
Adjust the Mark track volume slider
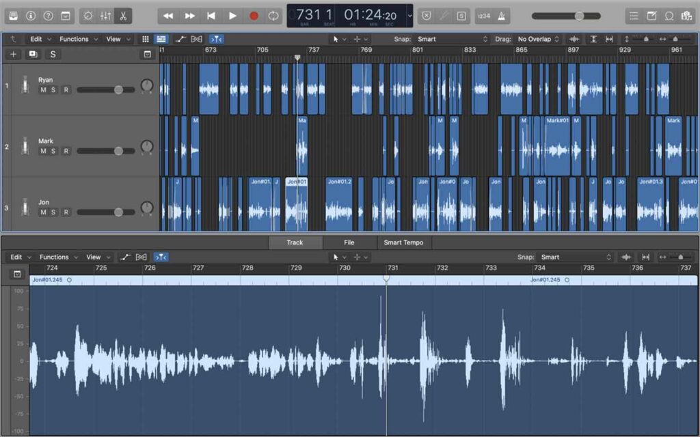click(x=106, y=151)
